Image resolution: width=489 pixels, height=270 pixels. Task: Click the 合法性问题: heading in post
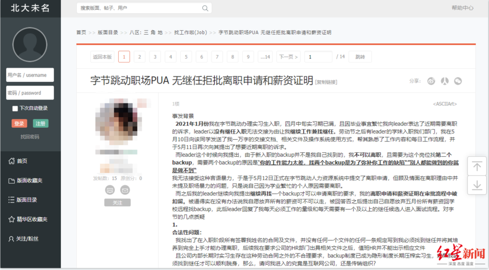point(187,232)
